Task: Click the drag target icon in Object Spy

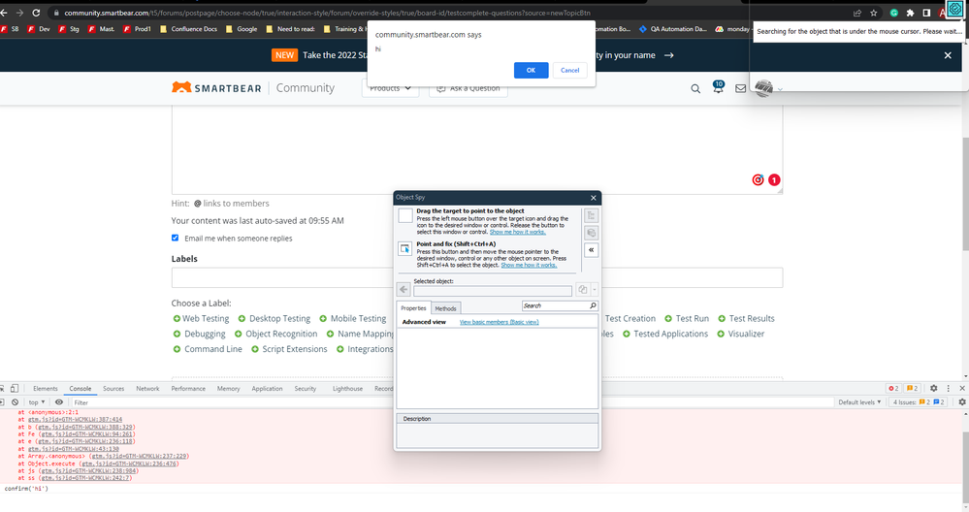Action: (x=405, y=215)
